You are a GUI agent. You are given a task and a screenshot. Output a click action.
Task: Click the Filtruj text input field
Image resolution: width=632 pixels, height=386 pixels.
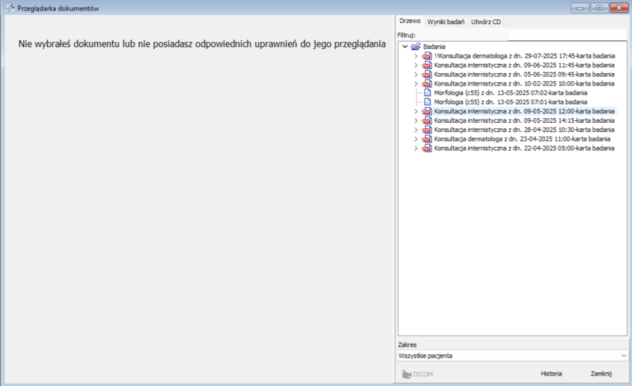pyautogui.click(x=566, y=35)
